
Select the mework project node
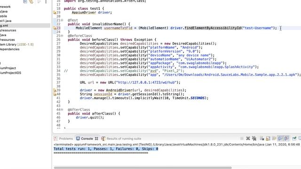[x=5, y=7]
